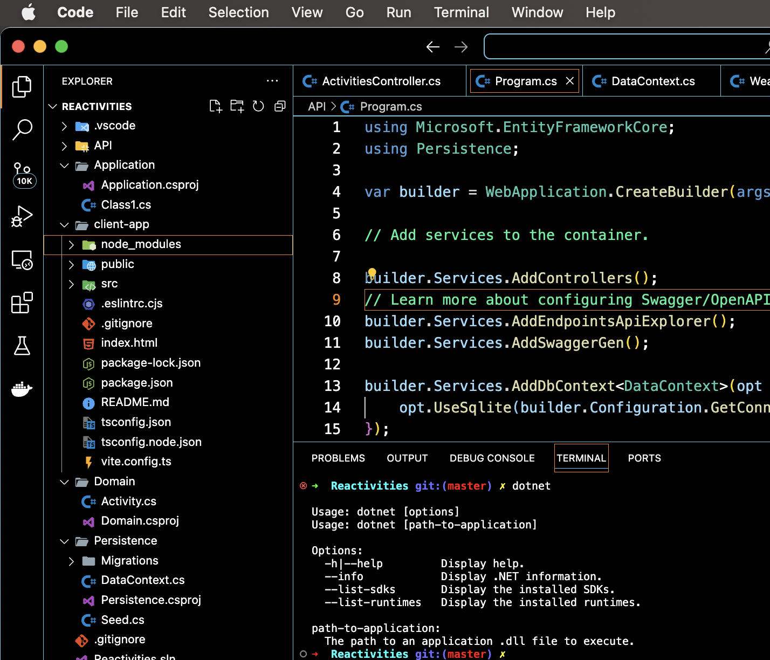Close the Program.cs tab
Image resolution: width=770 pixels, height=660 pixels.
[x=570, y=81]
